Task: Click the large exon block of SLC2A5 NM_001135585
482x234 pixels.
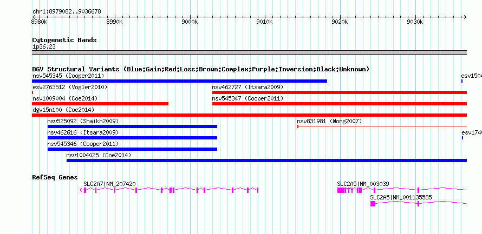Action: tap(373, 204)
